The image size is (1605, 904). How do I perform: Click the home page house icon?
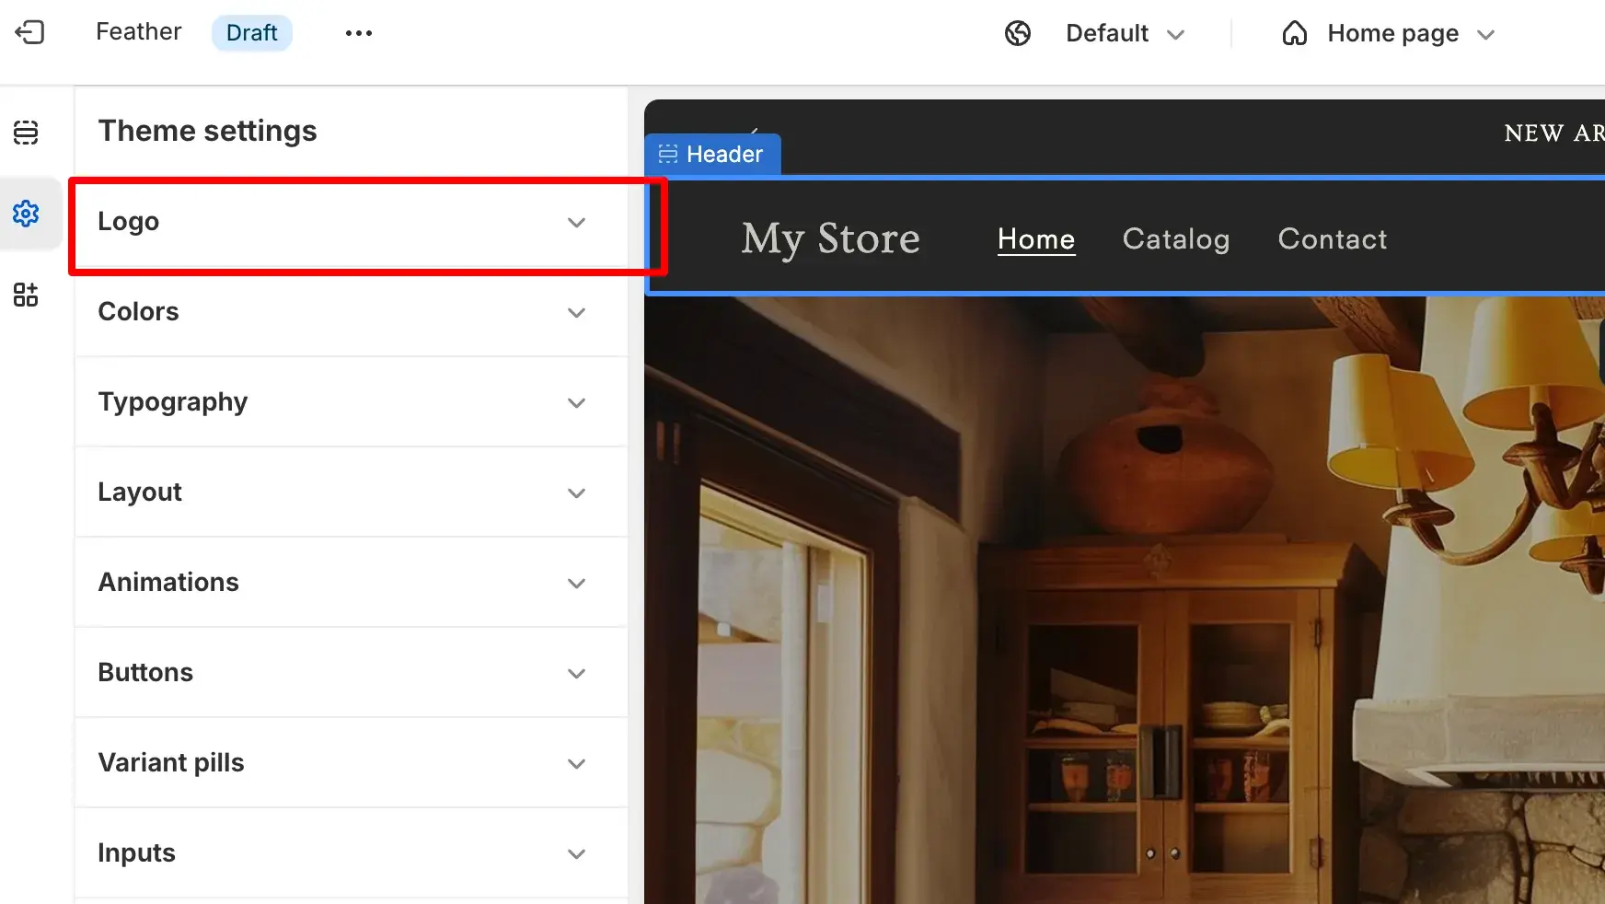pyautogui.click(x=1295, y=33)
